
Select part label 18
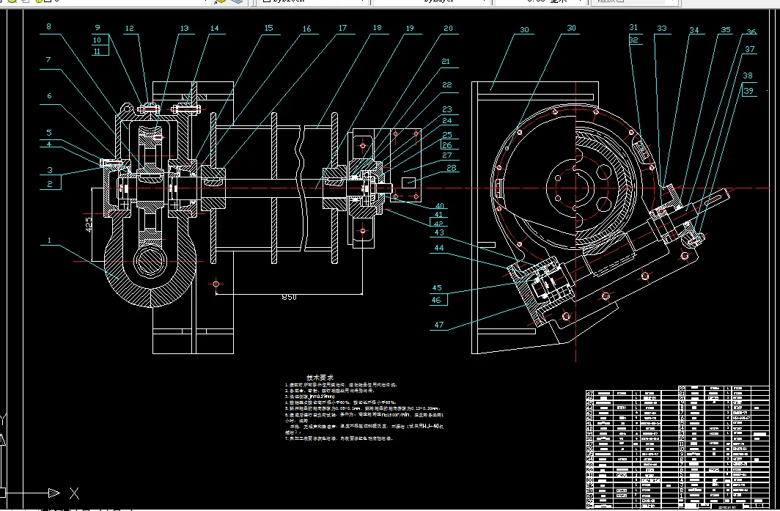(x=378, y=28)
